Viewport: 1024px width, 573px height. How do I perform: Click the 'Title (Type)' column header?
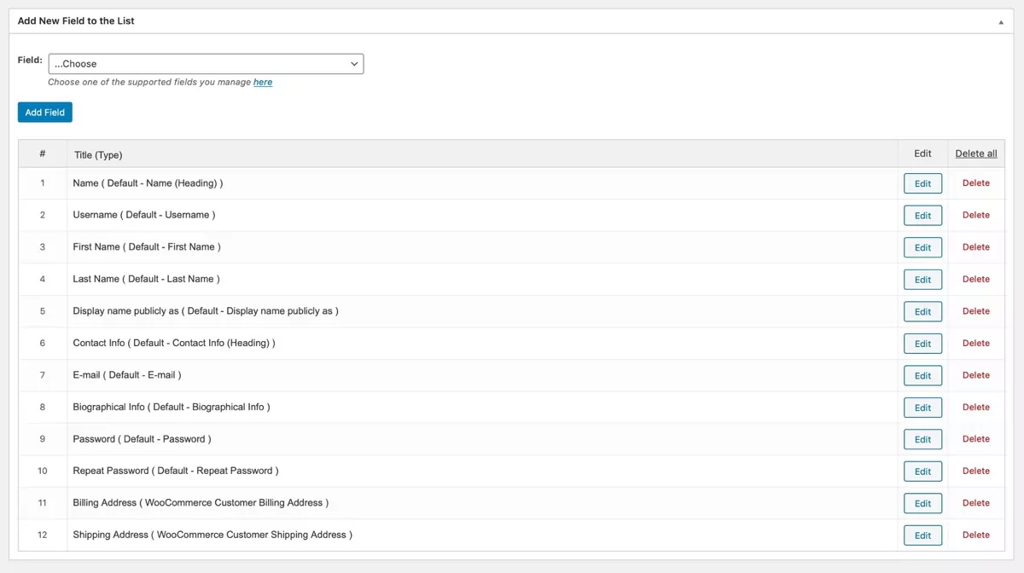pyautogui.click(x=98, y=154)
